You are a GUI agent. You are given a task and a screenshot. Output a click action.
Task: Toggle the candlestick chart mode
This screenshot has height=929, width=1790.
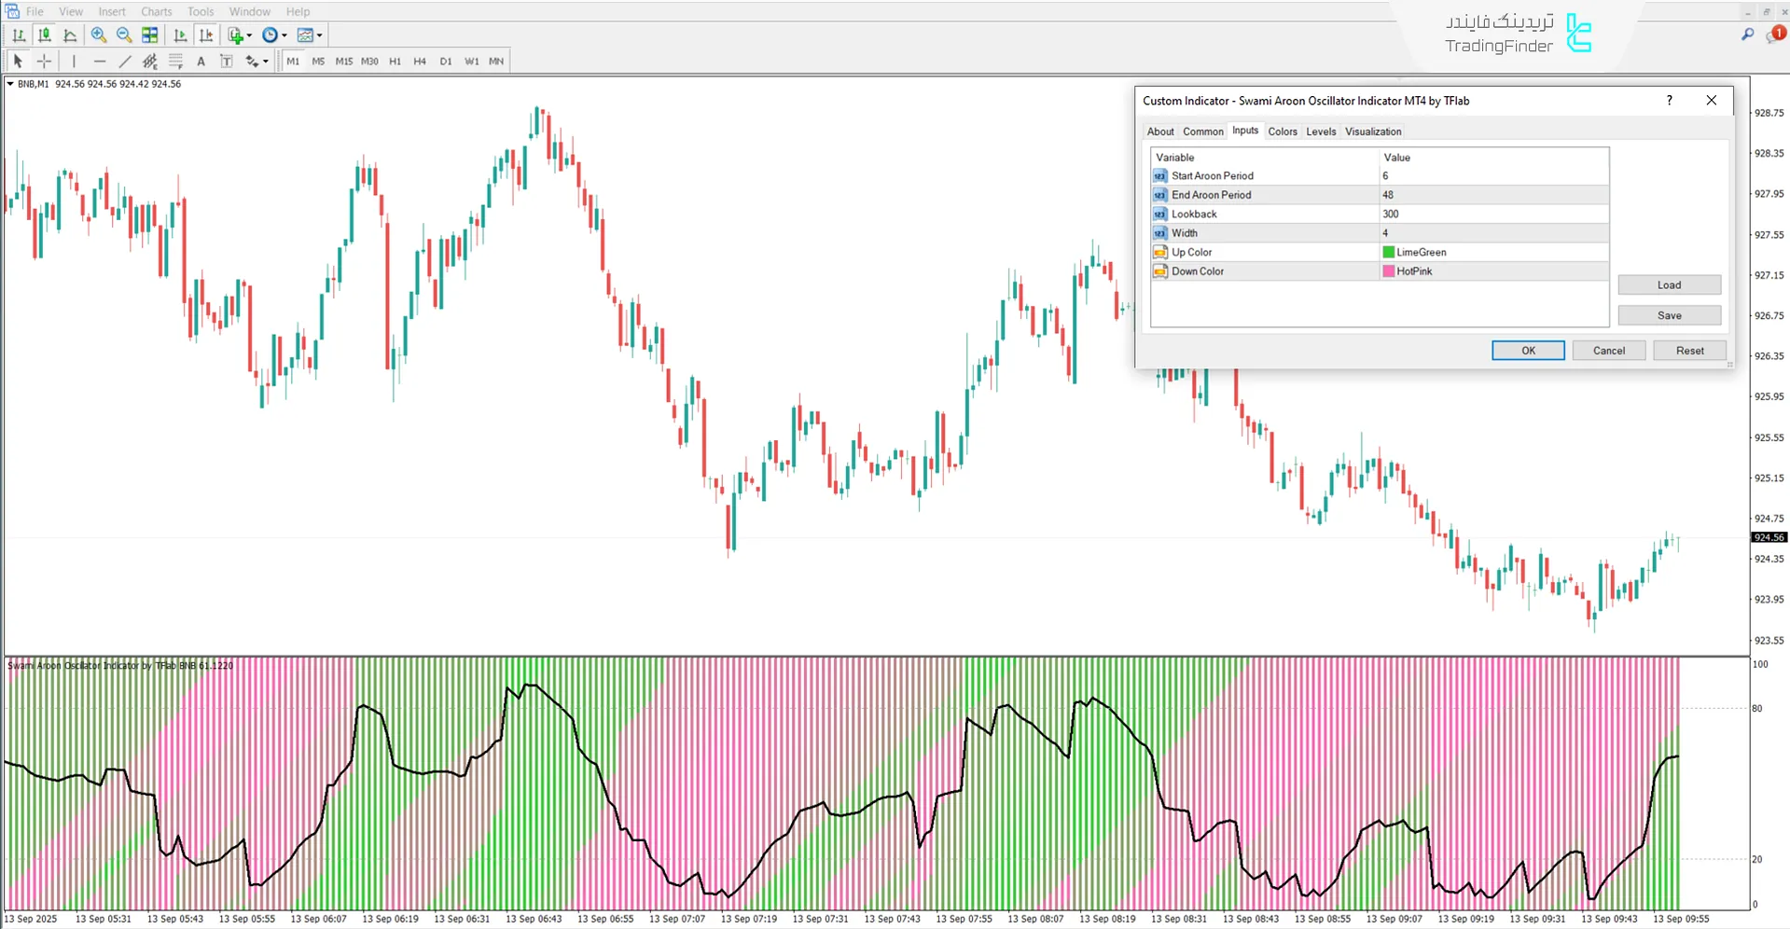pos(44,35)
